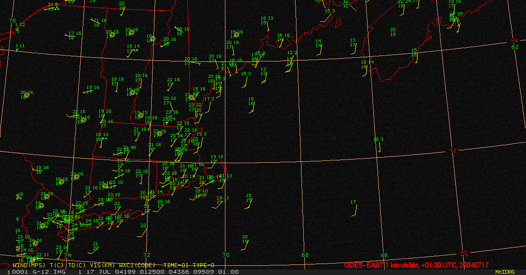The image size is (526, 275).
Task: Click the WXCI(CODE) legend text
Action: coord(137,265)
